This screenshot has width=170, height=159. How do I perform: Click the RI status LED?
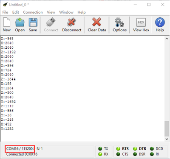click(152, 154)
